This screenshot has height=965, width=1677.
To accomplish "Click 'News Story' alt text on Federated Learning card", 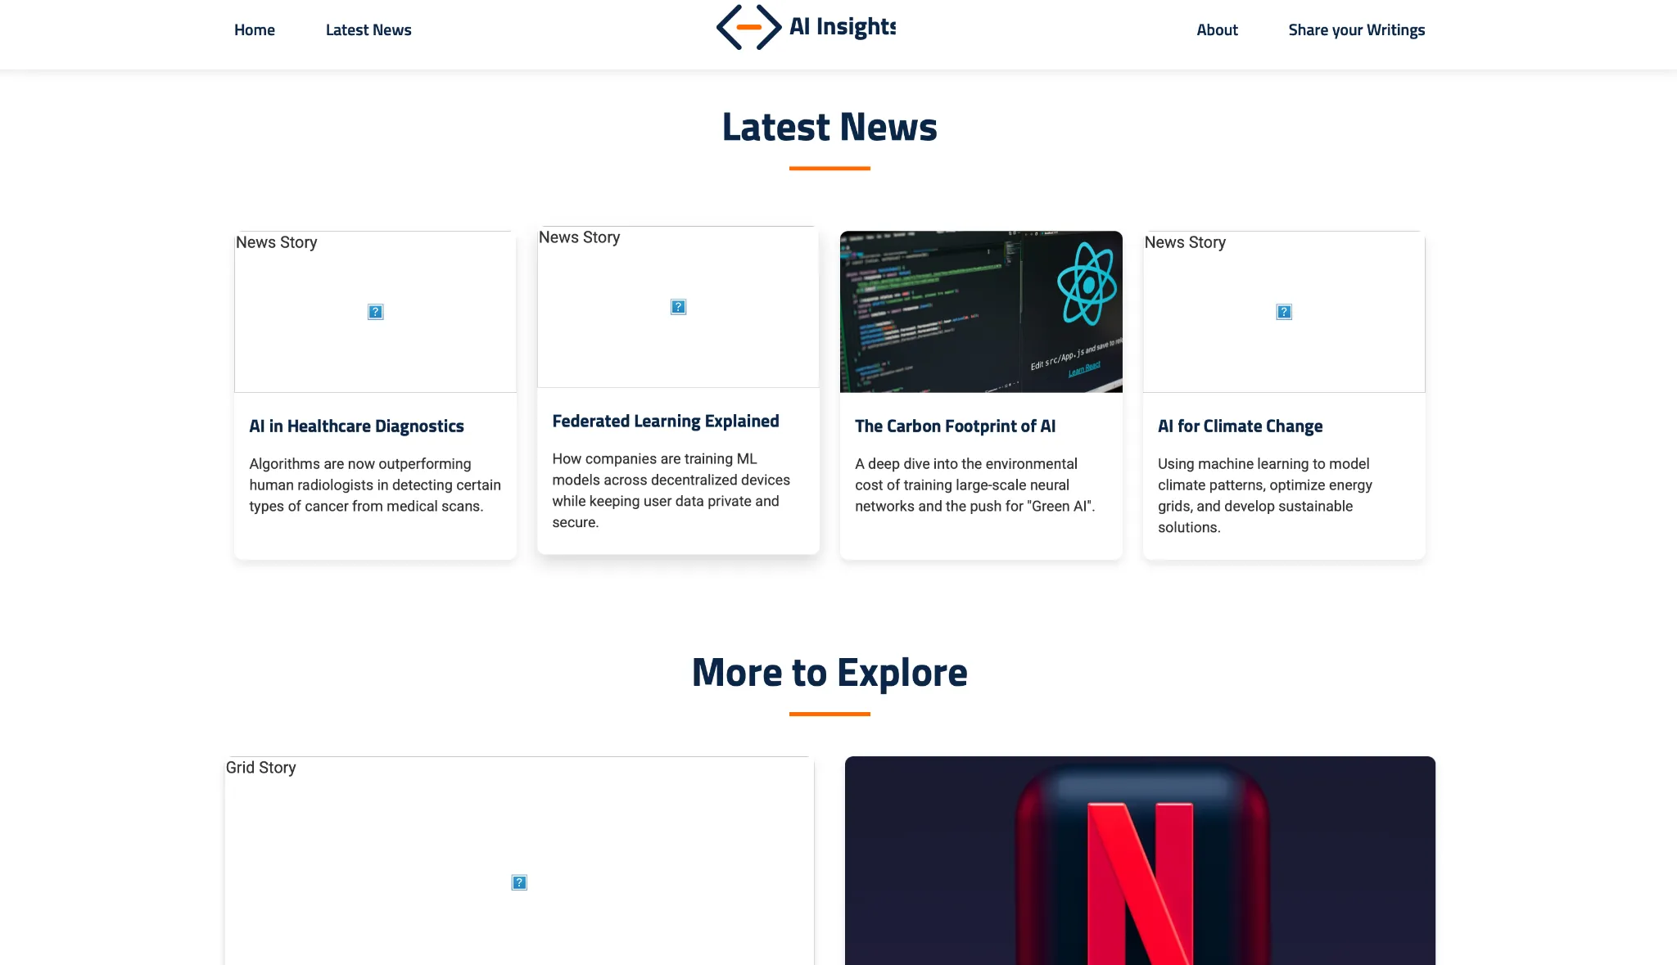I will coord(580,237).
